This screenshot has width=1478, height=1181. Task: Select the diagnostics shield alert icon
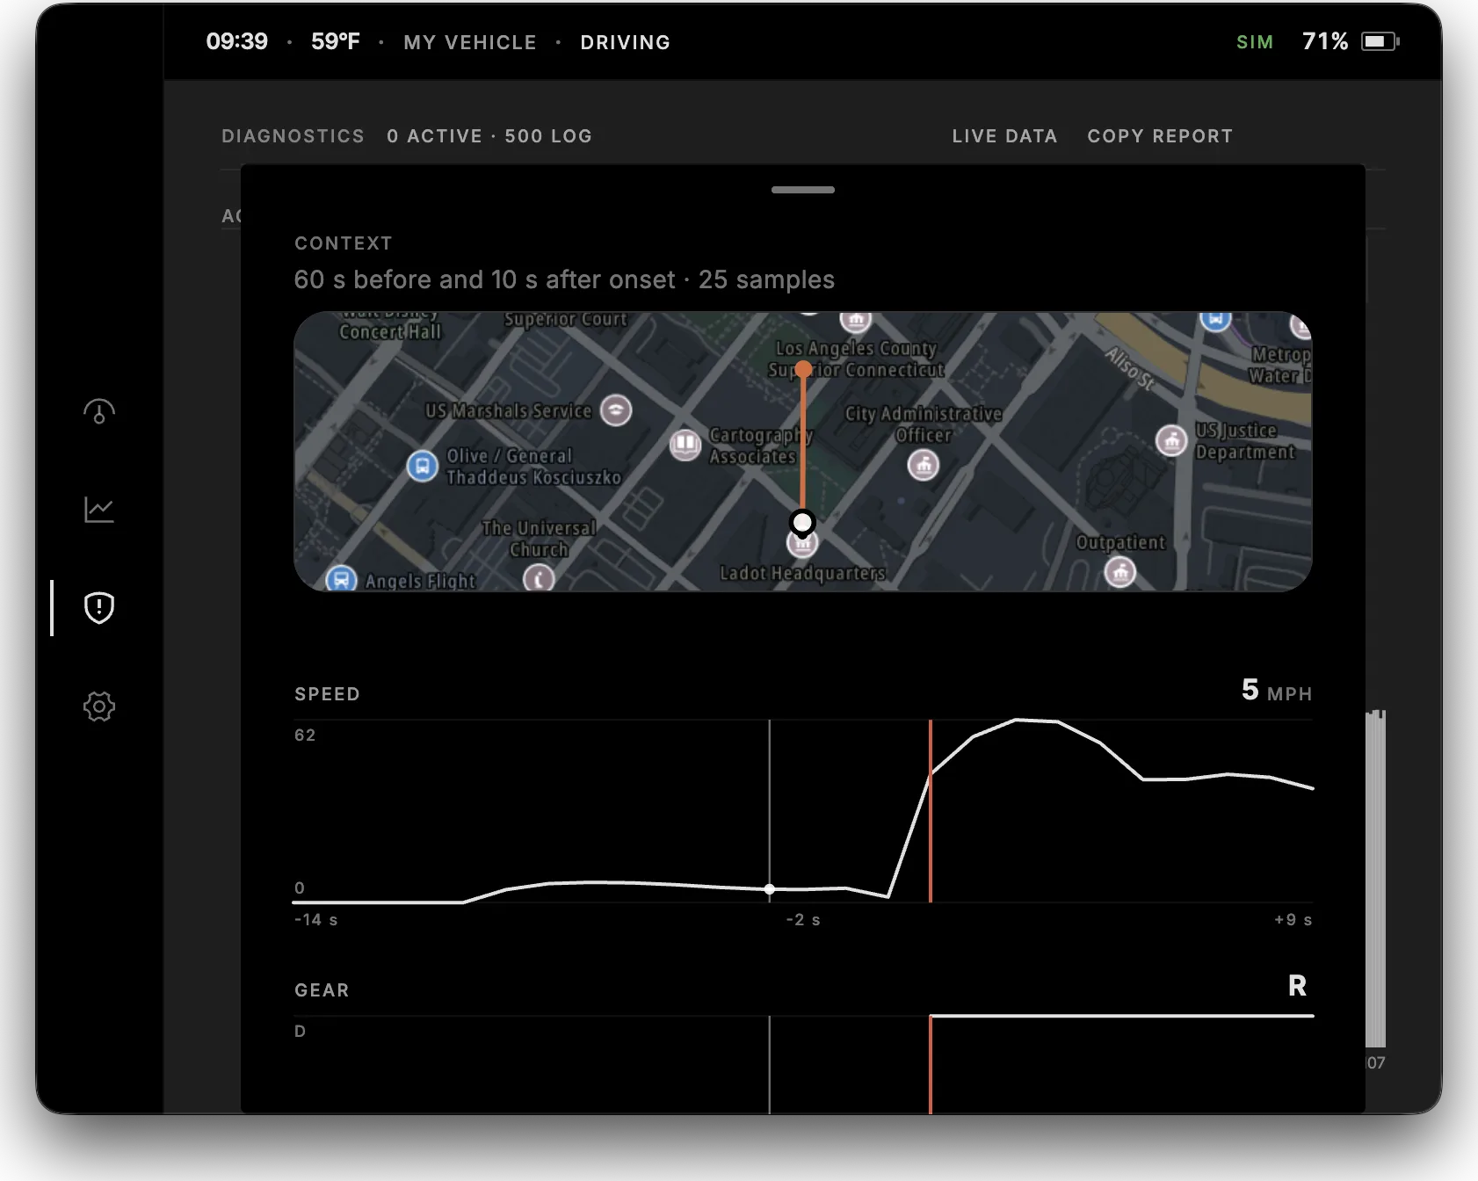click(x=99, y=607)
